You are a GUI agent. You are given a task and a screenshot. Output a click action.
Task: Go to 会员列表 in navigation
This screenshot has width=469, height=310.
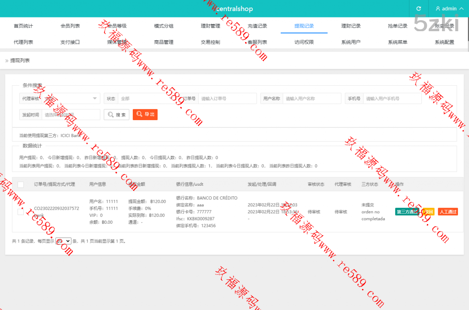point(70,26)
